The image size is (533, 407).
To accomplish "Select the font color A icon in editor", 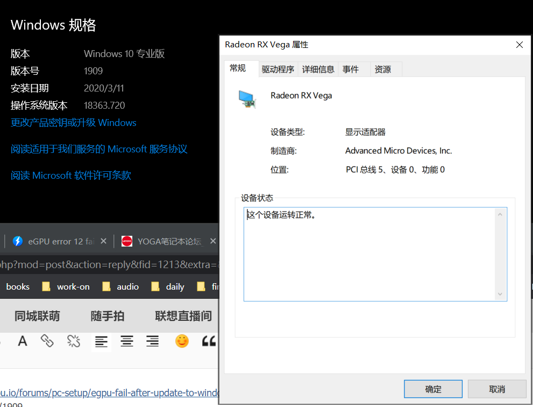I will [x=23, y=341].
